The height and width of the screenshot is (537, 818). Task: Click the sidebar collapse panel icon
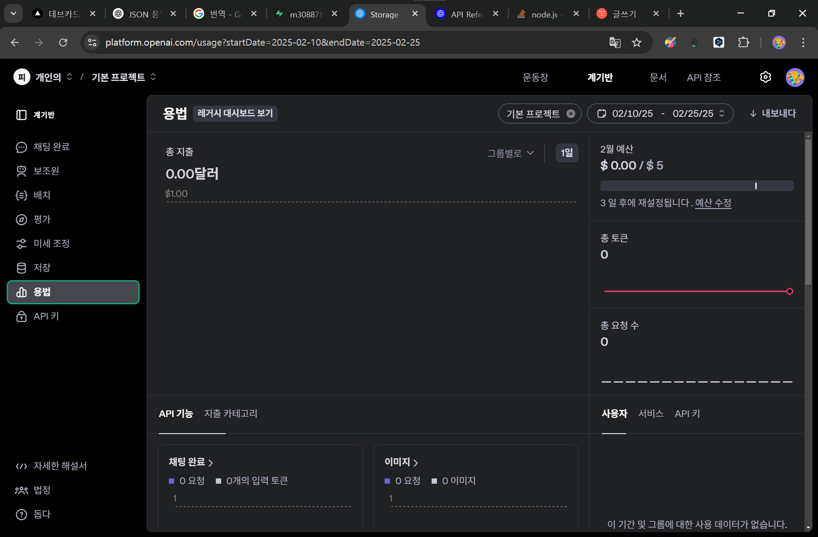[x=21, y=115]
